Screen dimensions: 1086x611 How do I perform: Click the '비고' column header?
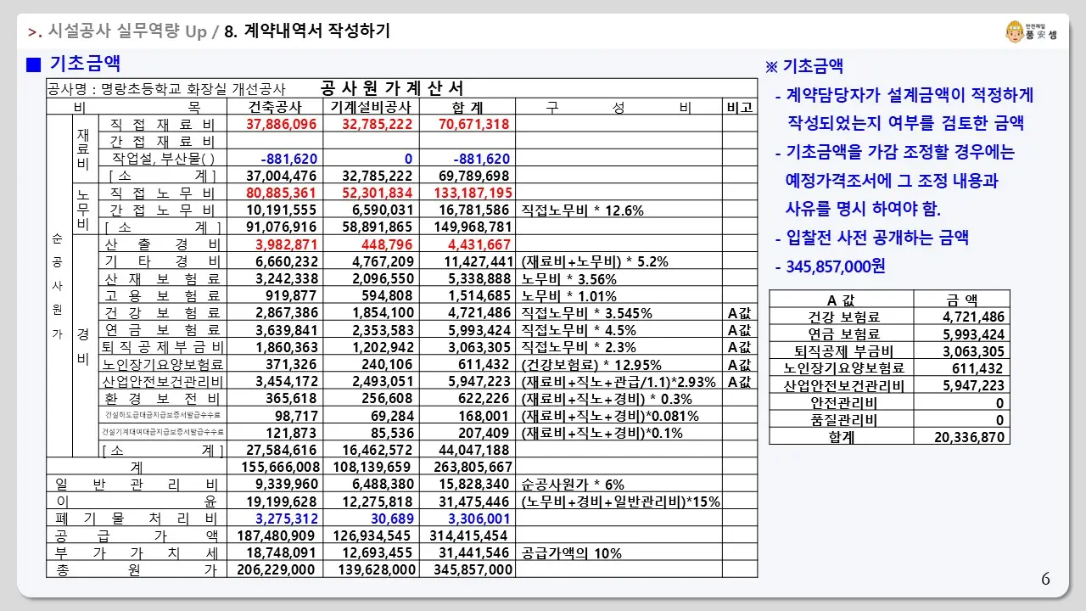(739, 107)
